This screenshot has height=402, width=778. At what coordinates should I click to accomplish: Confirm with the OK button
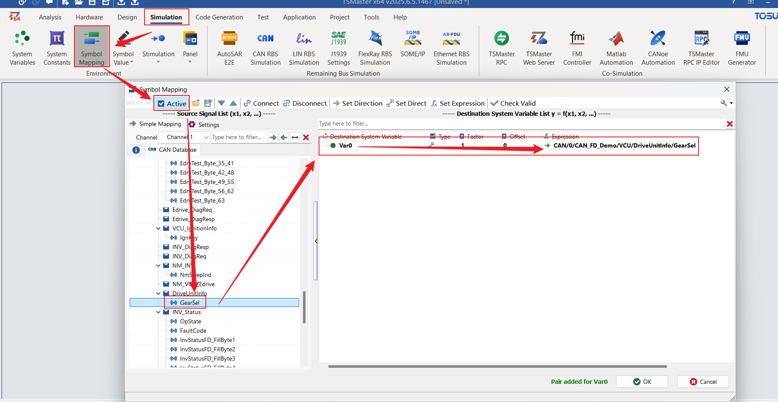642,382
